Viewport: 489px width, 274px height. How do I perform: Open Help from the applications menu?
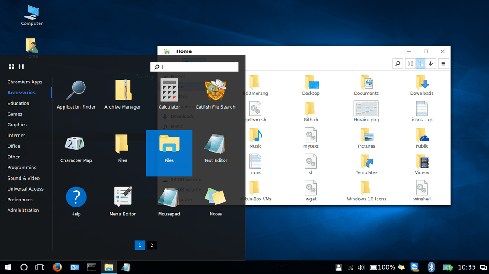click(76, 200)
